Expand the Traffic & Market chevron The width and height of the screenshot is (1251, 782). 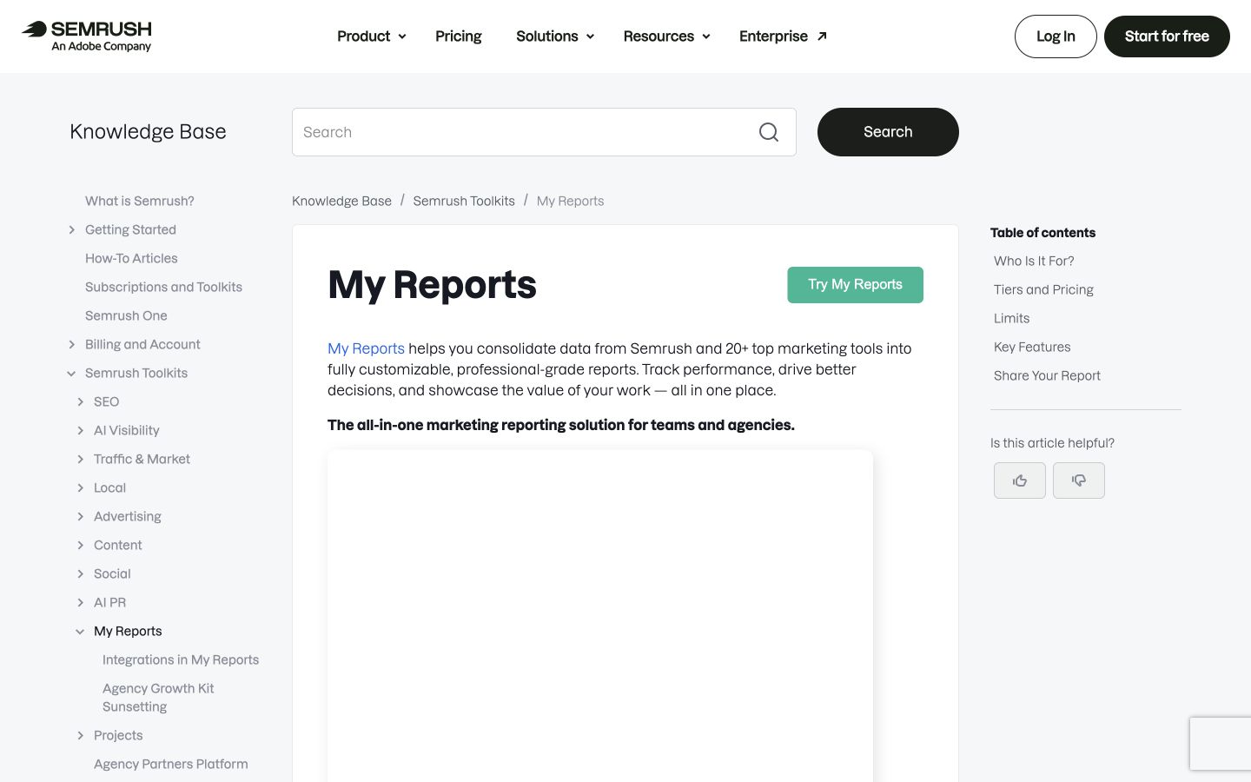[x=81, y=459]
